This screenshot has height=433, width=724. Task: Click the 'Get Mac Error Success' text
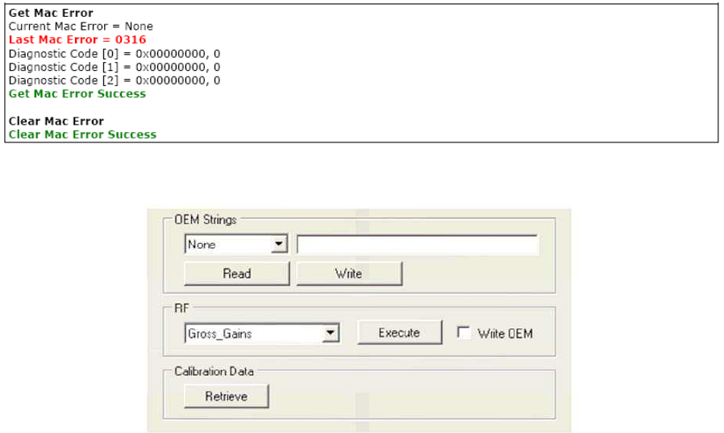pos(77,93)
